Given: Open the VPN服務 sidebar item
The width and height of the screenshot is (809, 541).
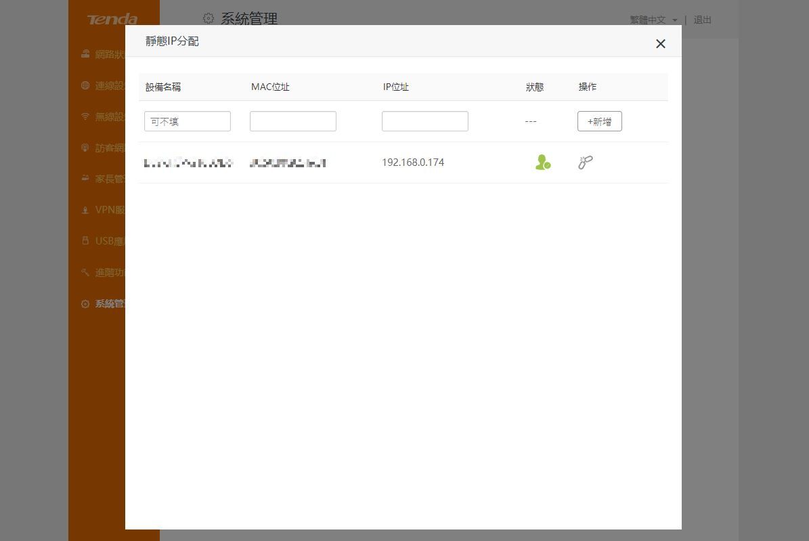Looking at the screenshot, I should pos(103,210).
